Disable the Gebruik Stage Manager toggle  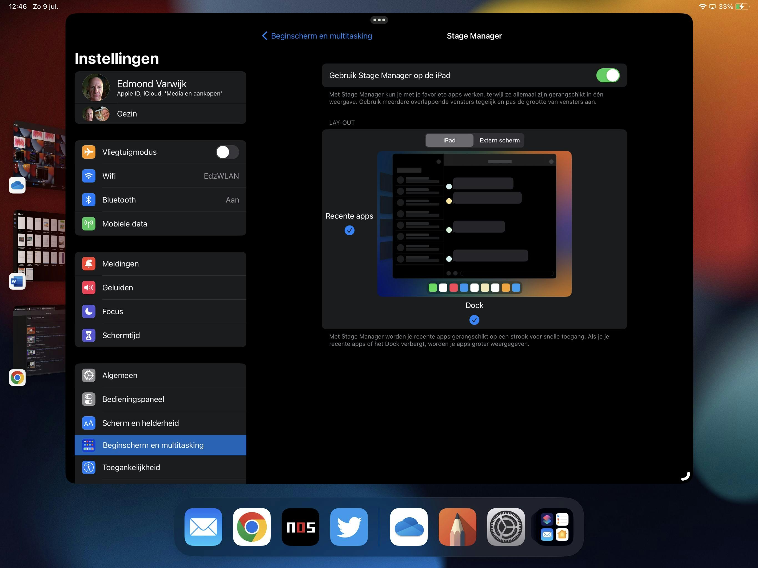click(608, 75)
